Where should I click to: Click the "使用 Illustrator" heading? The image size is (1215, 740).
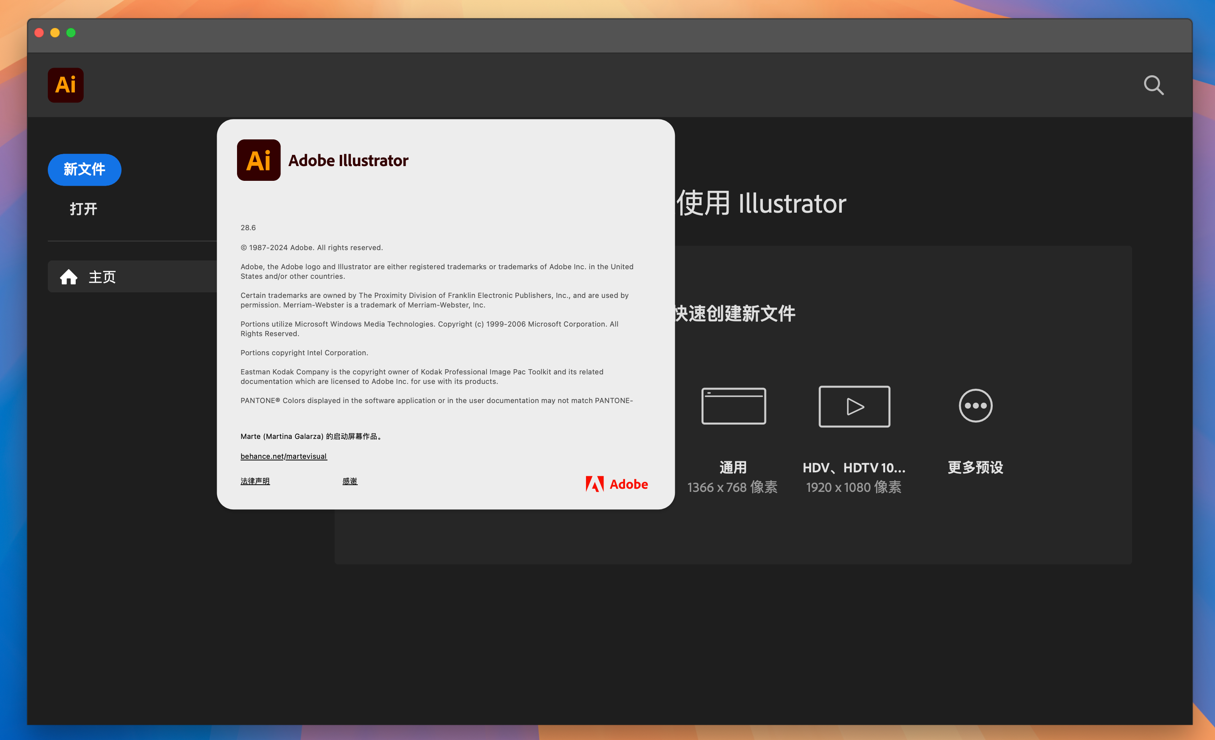pyautogui.click(x=761, y=203)
